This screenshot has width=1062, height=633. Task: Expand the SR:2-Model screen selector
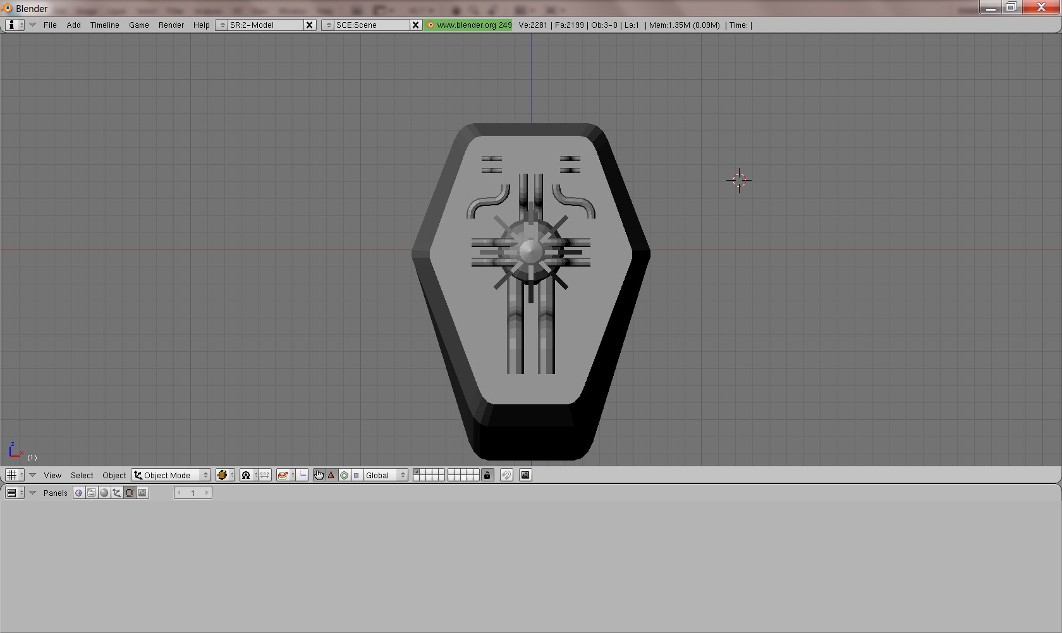click(222, 25)
